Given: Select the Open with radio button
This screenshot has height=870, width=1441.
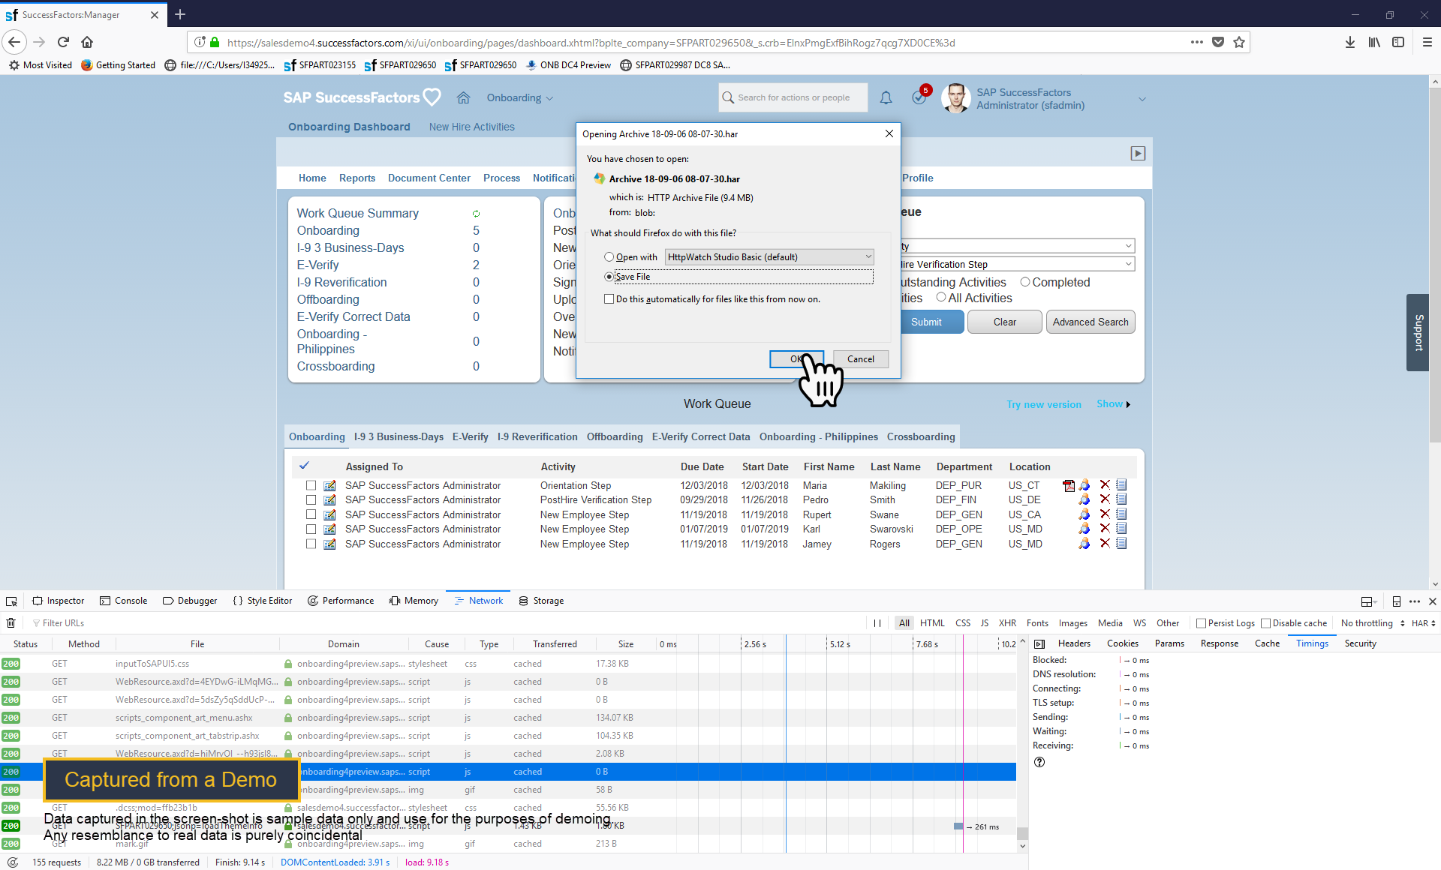Looking at the screenshot, I should (609, 257).
